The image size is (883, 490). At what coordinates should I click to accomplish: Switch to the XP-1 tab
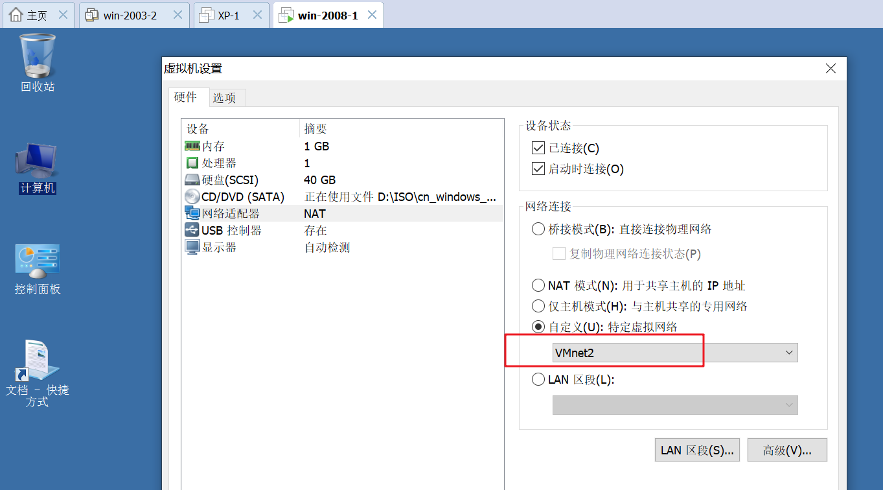(233, 15)
